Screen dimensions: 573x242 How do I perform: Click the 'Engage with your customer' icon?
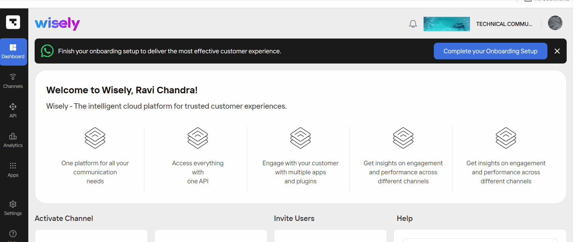300,138
